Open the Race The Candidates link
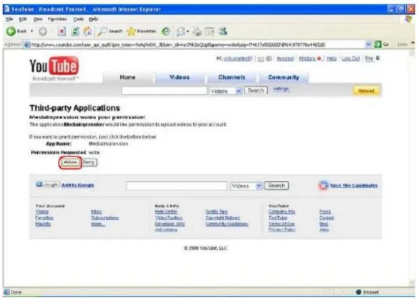Image resolution: width=417 pixels, height=299 pixels. click(354, 185)
